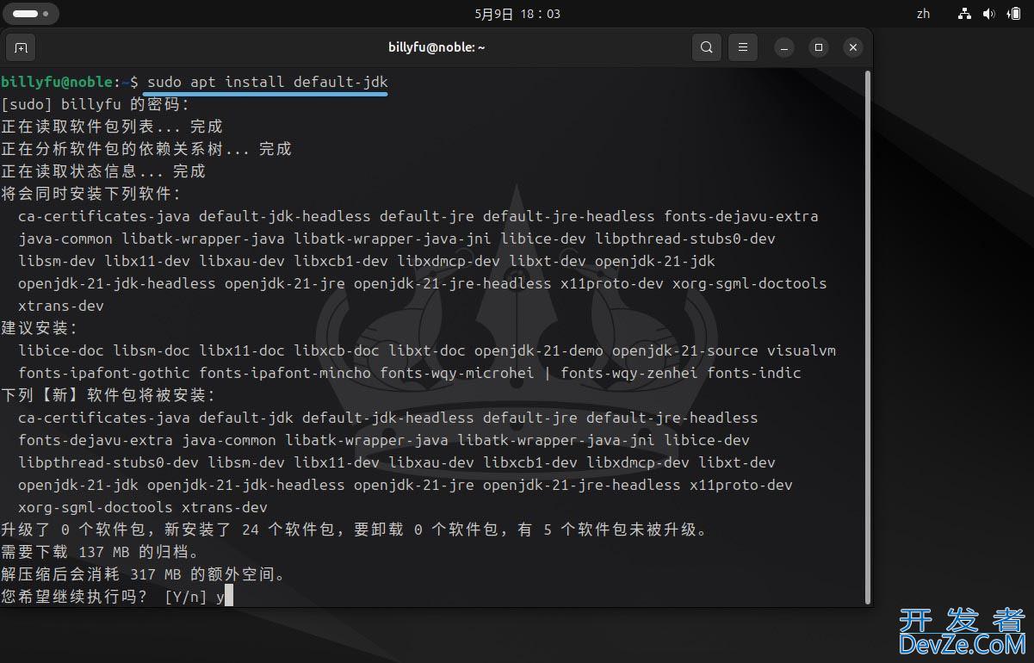Open the Activities overview pill
This screenshot has height=663, width=1034.
tap(31, 14)
